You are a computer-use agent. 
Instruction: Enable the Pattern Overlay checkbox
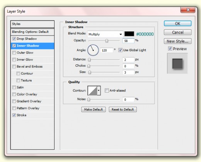(x=14, y=108)
